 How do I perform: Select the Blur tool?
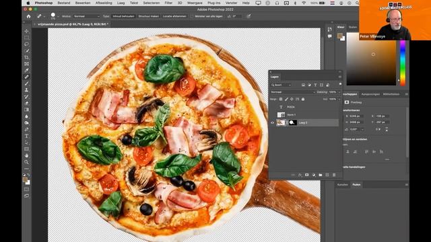pyautogui.click(x=27, y=116)
